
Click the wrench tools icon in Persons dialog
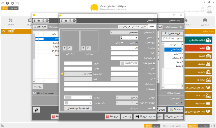point(70,20)
